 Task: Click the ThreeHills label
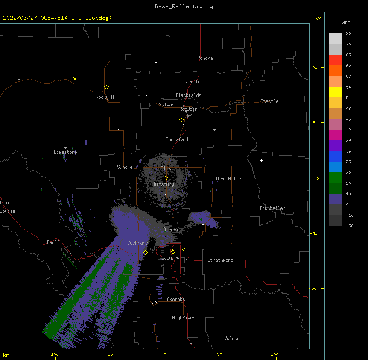tap(228, 179)
